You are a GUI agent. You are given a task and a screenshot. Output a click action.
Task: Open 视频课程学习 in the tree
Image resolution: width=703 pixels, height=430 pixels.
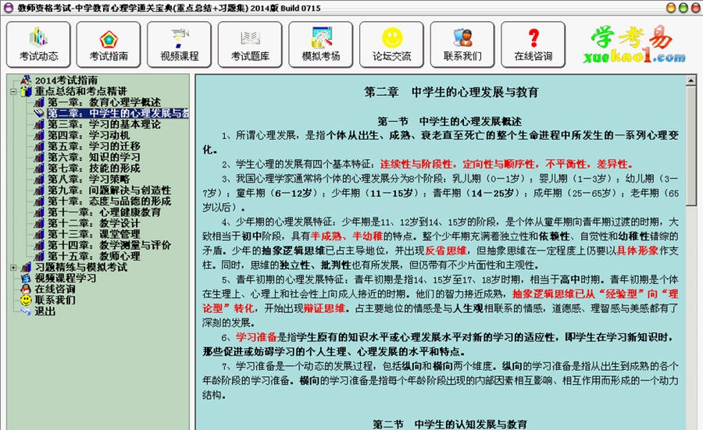pos(66,278)
